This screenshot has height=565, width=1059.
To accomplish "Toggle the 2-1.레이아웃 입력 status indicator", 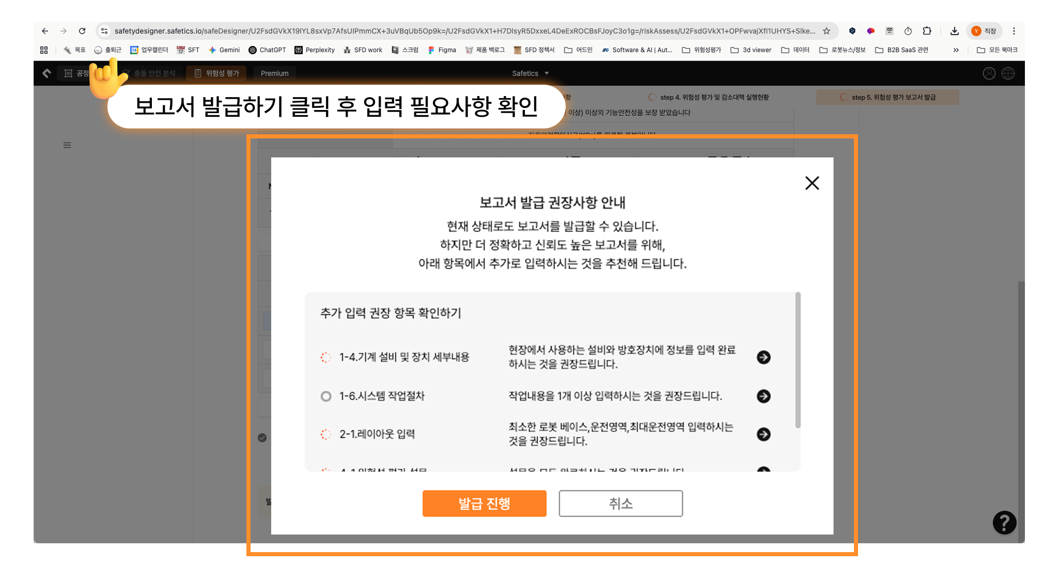I will 326,434.
